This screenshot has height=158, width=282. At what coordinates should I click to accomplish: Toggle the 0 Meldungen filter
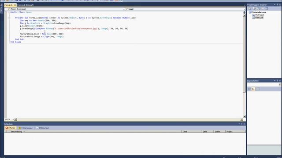click(42, 128)
